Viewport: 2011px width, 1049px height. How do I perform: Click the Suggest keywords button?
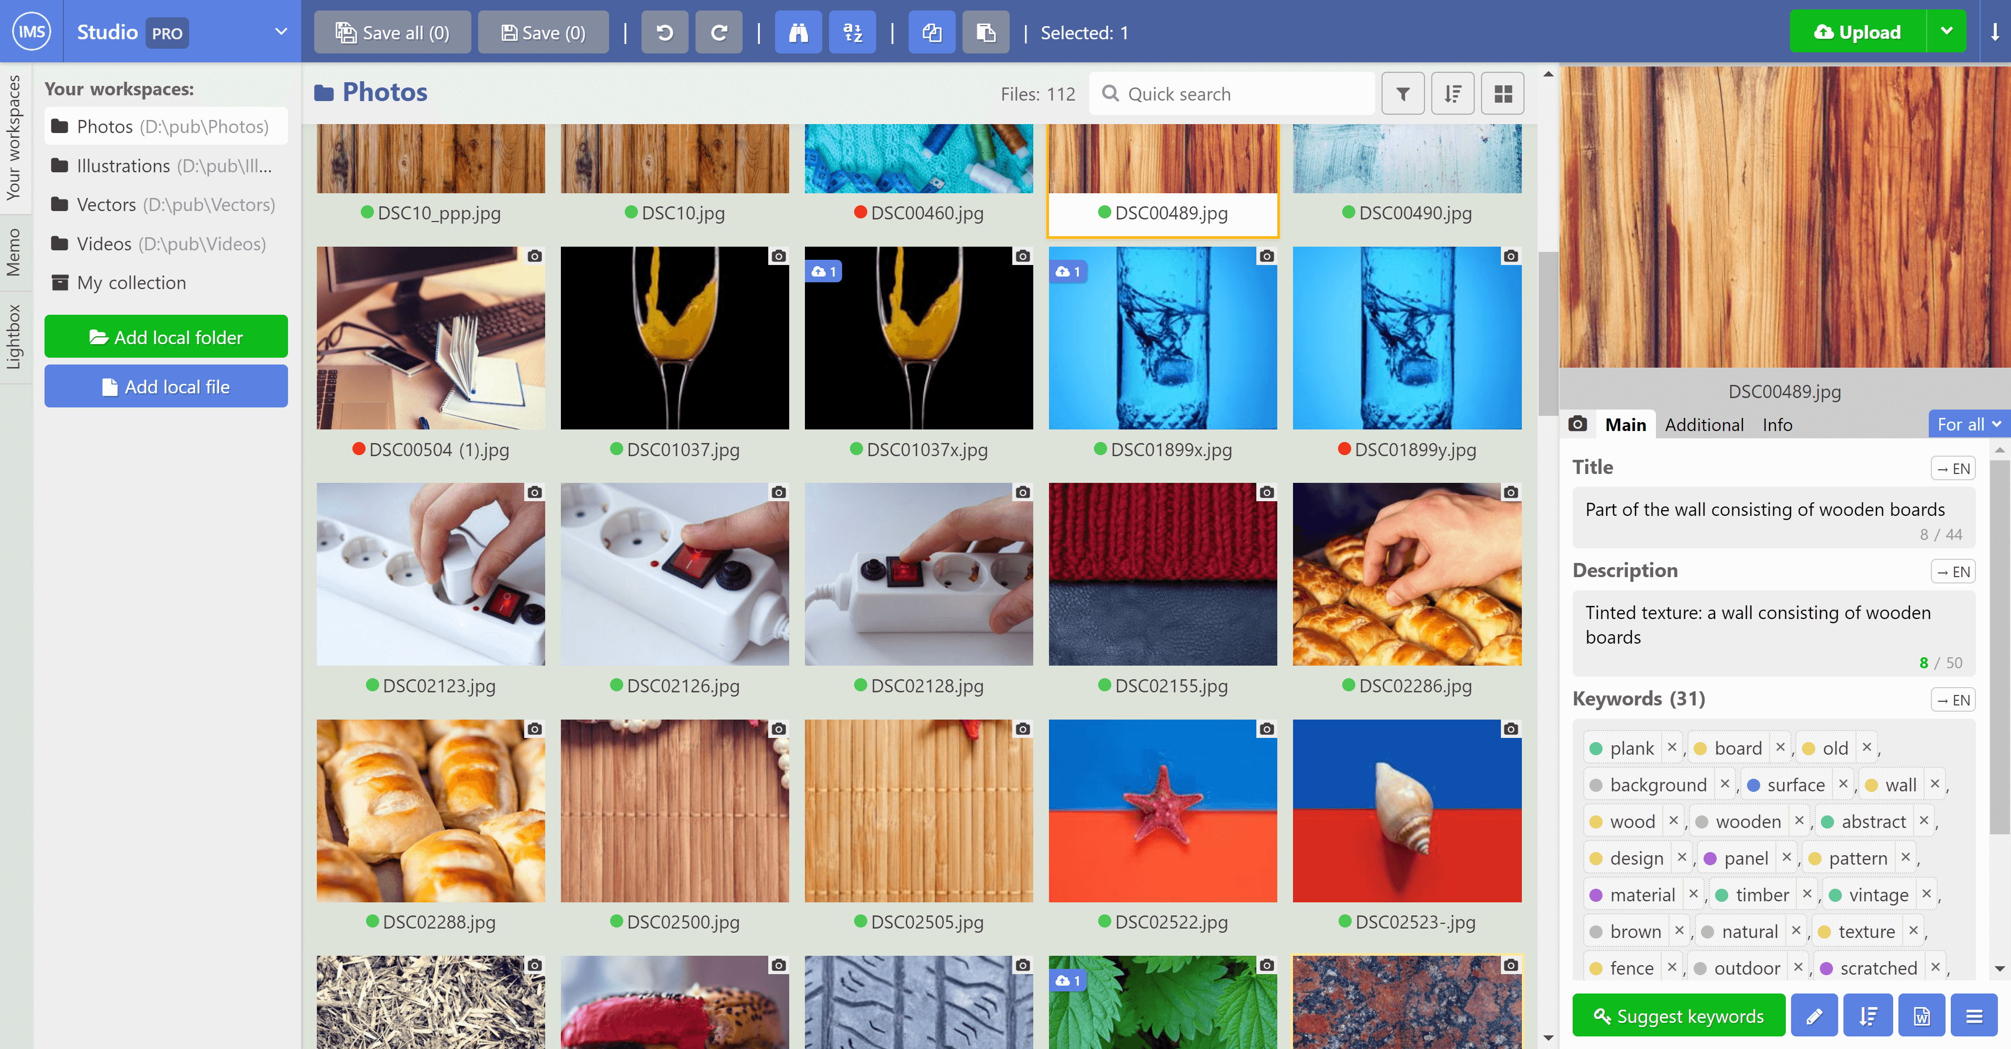[1677, 1015]
